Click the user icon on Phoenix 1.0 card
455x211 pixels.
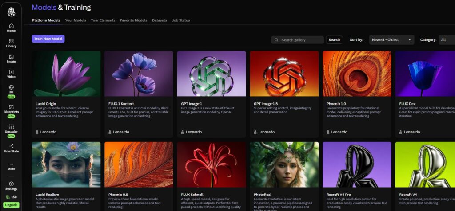(328, 132)
